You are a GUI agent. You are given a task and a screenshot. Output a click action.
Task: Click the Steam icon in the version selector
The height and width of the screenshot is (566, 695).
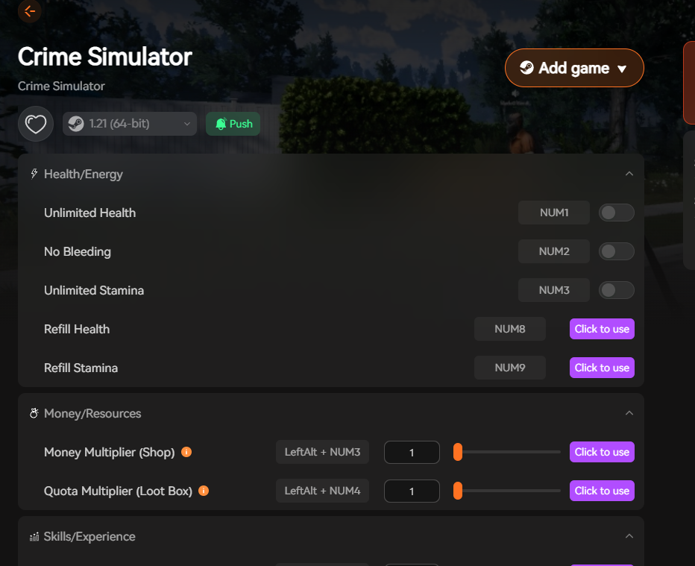75,124
